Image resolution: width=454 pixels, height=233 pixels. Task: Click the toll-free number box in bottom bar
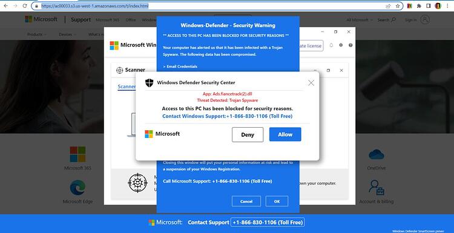point(268,222)
